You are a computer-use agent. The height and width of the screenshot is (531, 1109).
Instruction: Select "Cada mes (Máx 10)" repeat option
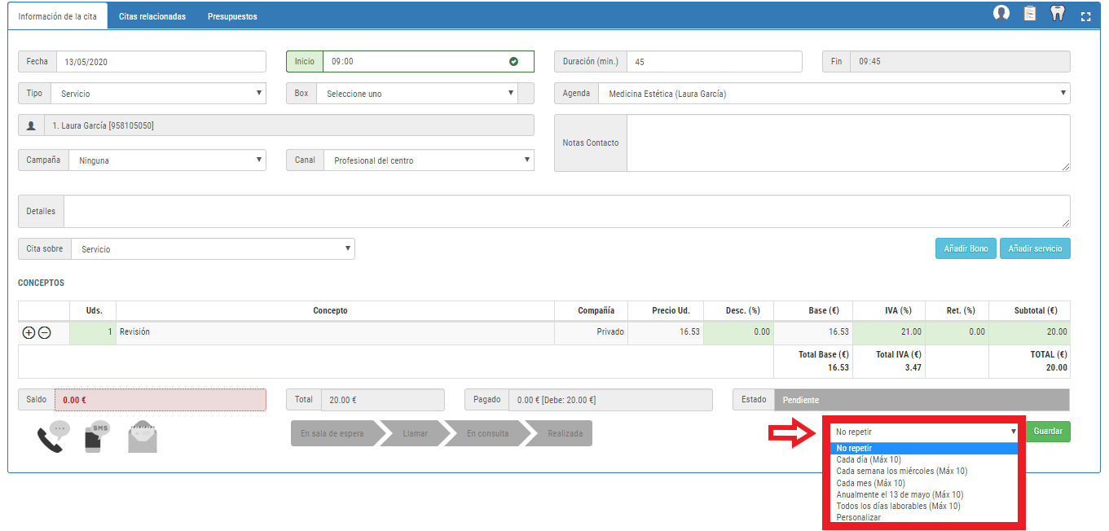[x=870, y=483]
